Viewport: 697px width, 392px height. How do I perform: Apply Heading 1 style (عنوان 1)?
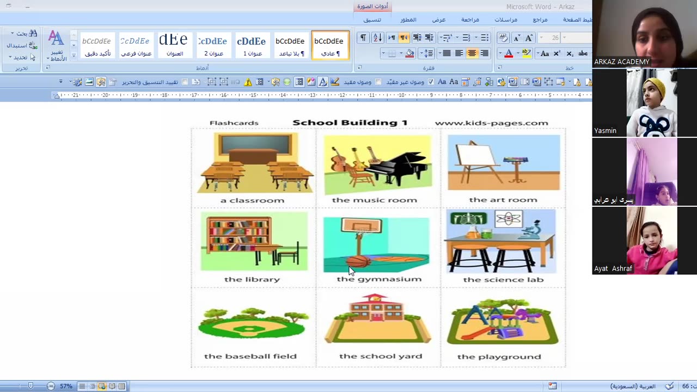click(x=252, y=45)
